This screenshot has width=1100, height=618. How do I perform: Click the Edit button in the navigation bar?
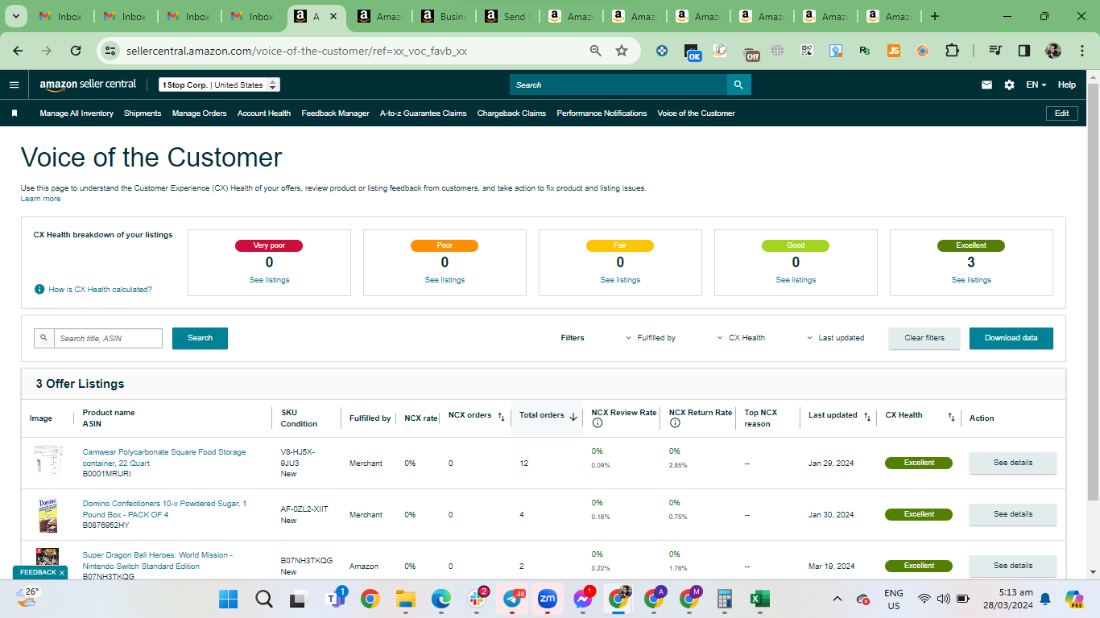[1062, 113]
